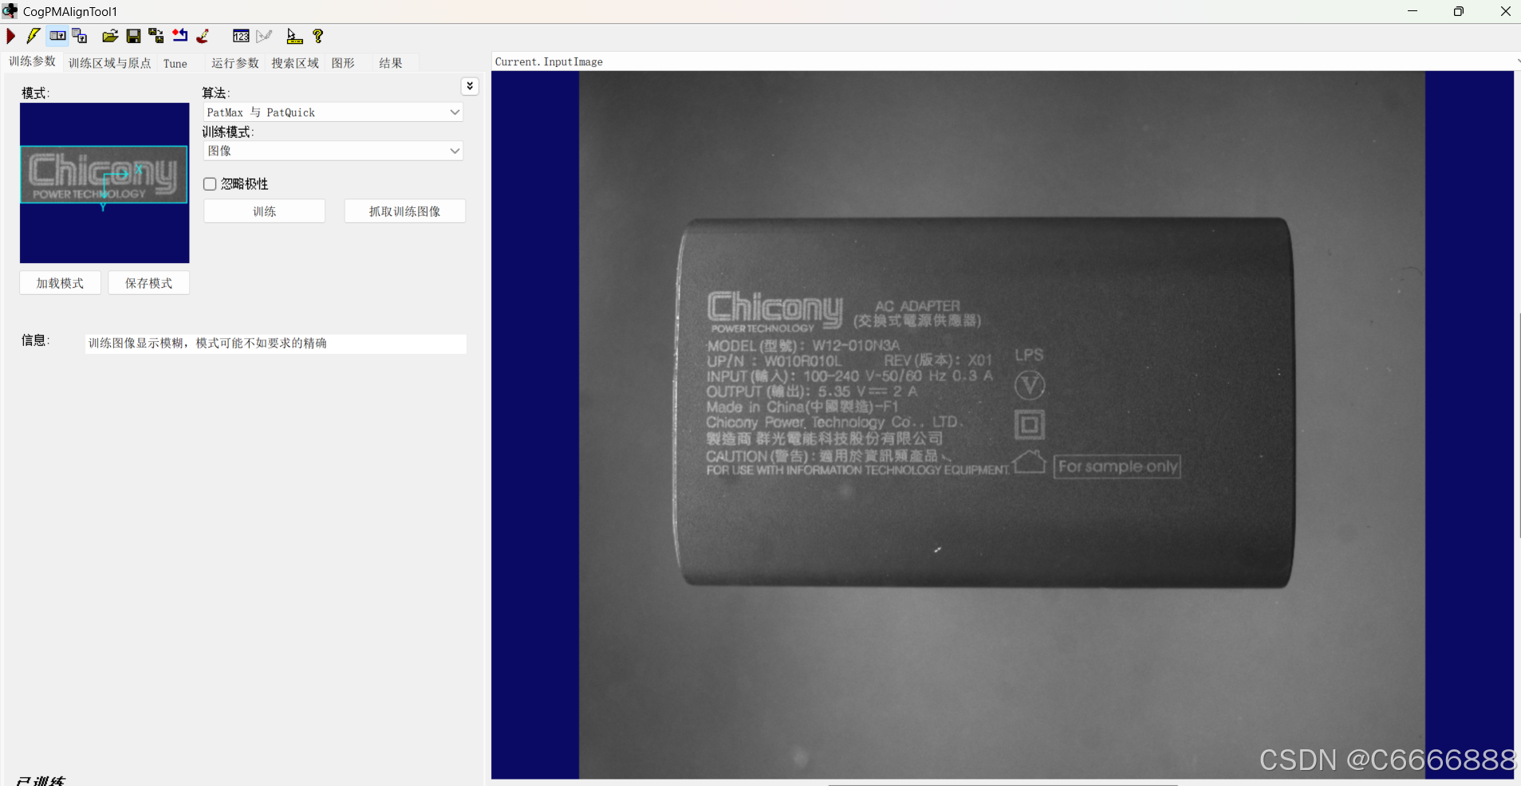The height and width of the screenshot is (786, 1521).
Task: Click the 抓取训练图像 button
Action: (x=404, y=211)
